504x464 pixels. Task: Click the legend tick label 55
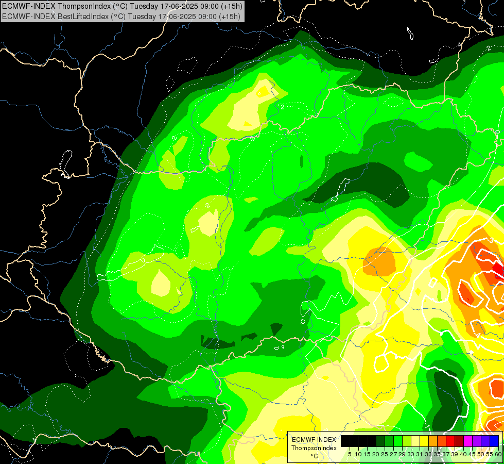(x=490, y=454)
